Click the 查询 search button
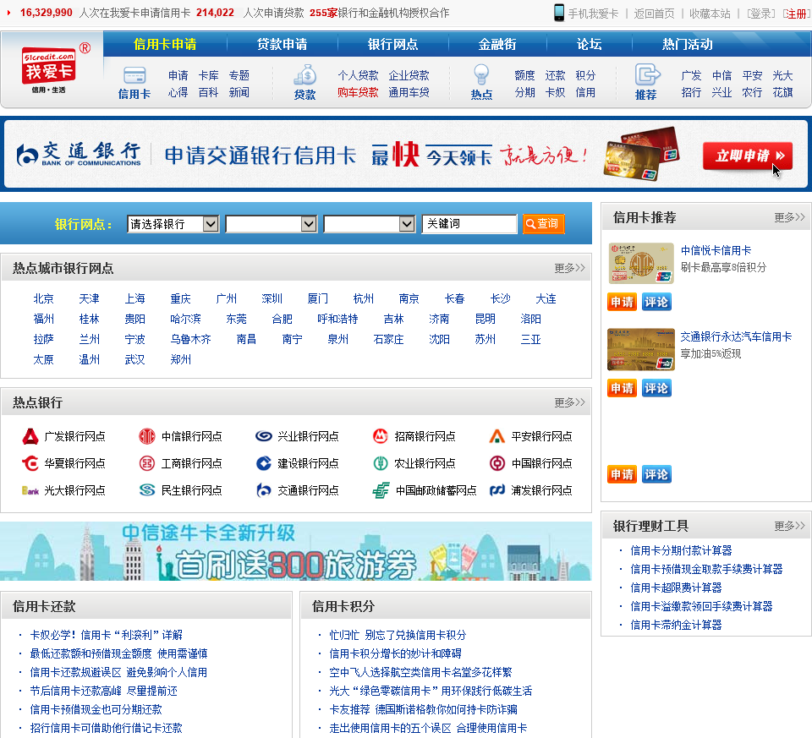Screen dimensions: 812x738 click(543, 223)
